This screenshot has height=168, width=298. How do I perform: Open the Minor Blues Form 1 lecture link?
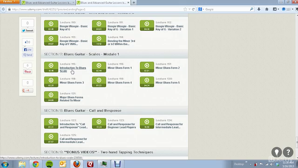pyautogui.click(x=120, y=68)
